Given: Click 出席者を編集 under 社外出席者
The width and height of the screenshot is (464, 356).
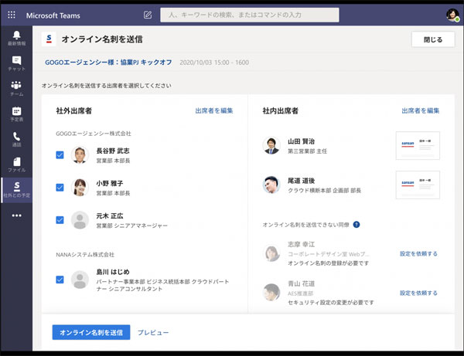Looking at the screenshot, I should tap(214, 111).
